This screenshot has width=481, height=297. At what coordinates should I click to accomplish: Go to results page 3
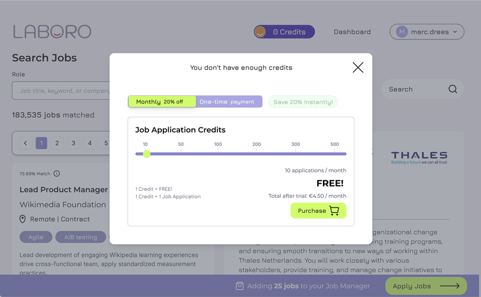pos(73,143)
